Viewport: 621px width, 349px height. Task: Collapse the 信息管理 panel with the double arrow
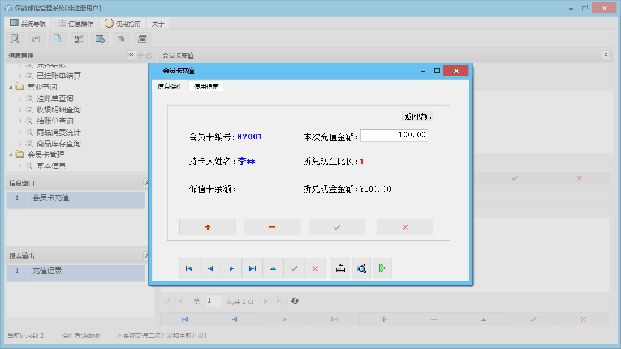pos(131,55)
